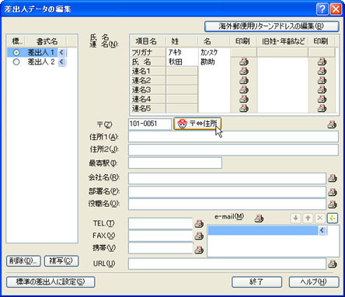Viewport: 345px width, 297px height.
Task: Click フリガナ 名 cell showing カンスケ
Action: click(x=214, y=53)
